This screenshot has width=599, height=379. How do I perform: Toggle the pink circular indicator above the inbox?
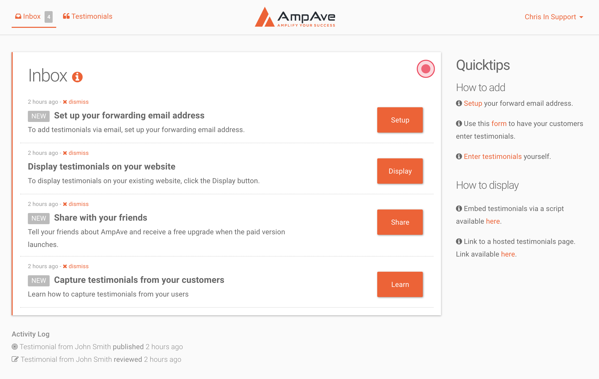pos(426,69)
